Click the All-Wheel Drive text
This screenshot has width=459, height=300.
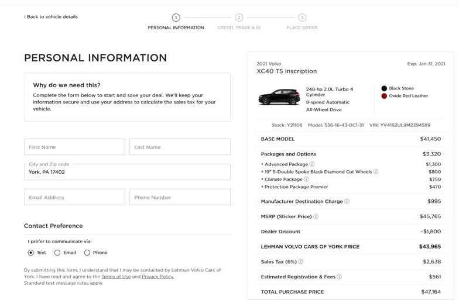324,110
